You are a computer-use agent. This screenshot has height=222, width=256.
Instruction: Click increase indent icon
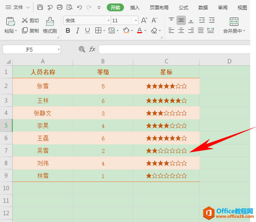(212, 20)
